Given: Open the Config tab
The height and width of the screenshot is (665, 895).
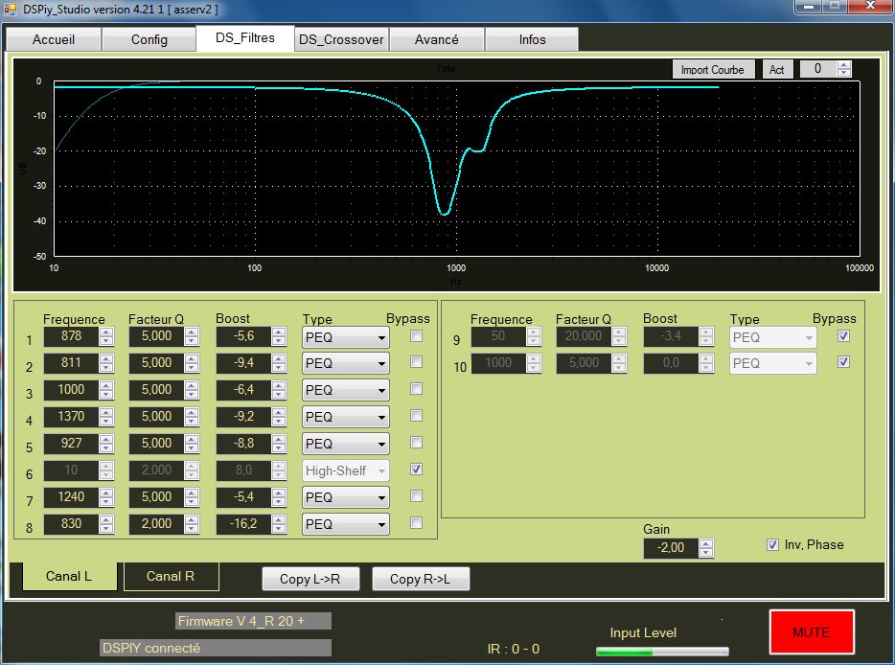Looking at the screenshot, I should pos(149,39).
